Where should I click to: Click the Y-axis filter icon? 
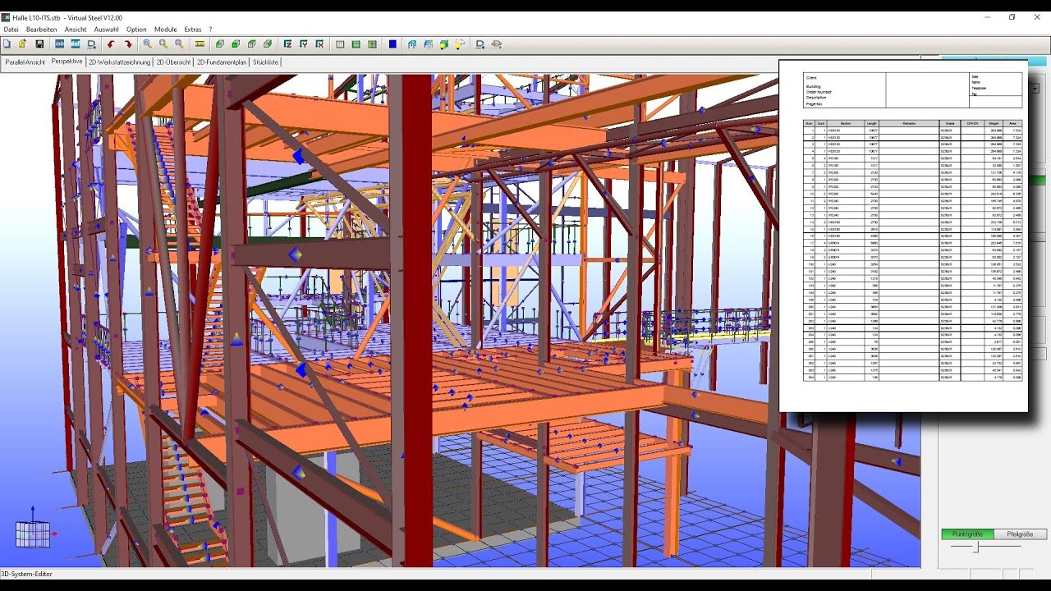(304, 44)
